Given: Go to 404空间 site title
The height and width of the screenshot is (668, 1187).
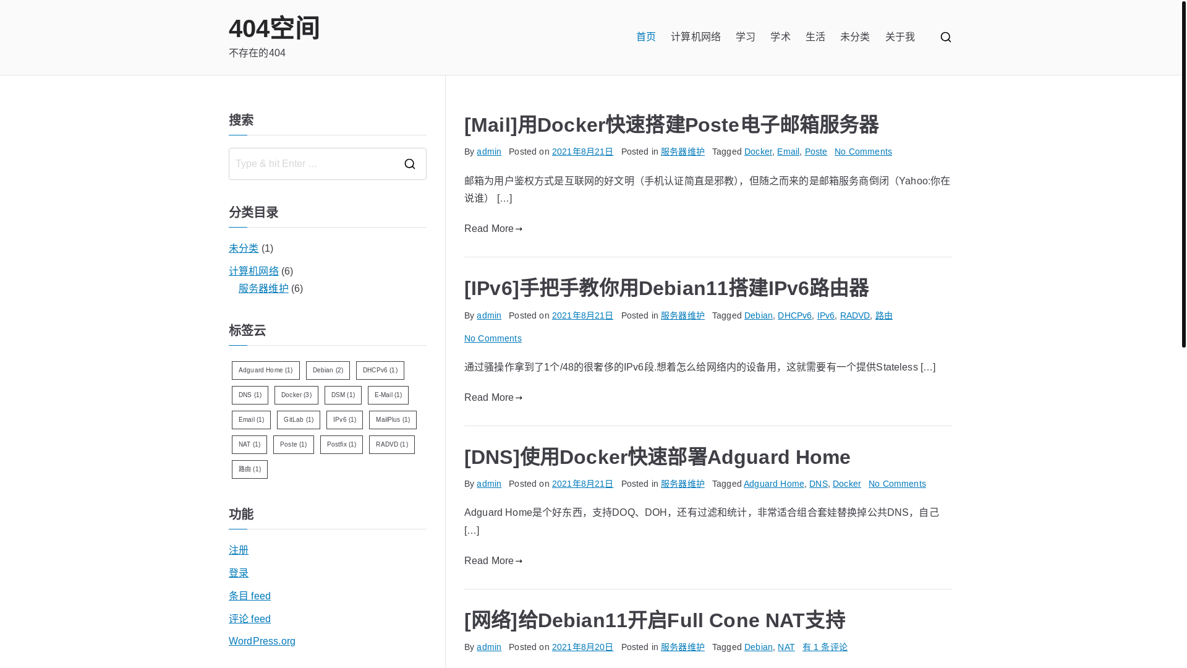Looking at the screenshot, I should [274, 28].
